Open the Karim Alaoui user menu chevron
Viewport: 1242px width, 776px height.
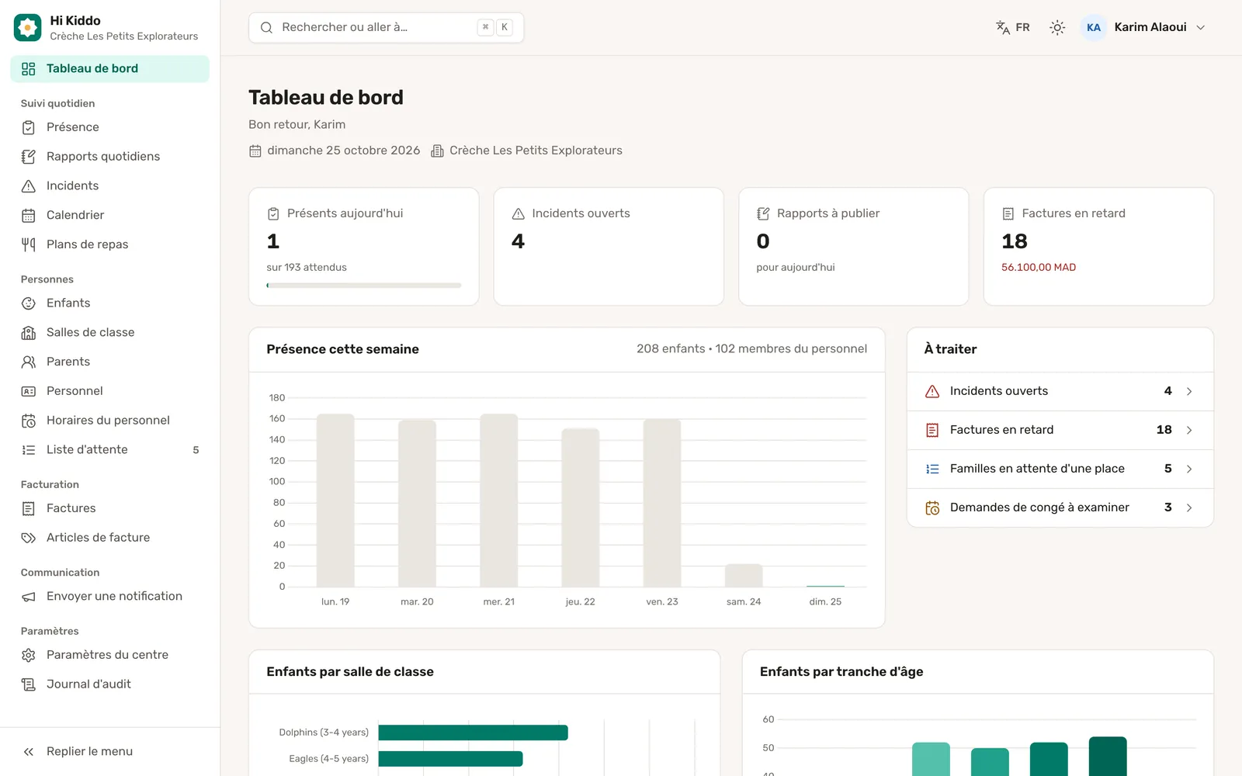(x=1200, y=27)
